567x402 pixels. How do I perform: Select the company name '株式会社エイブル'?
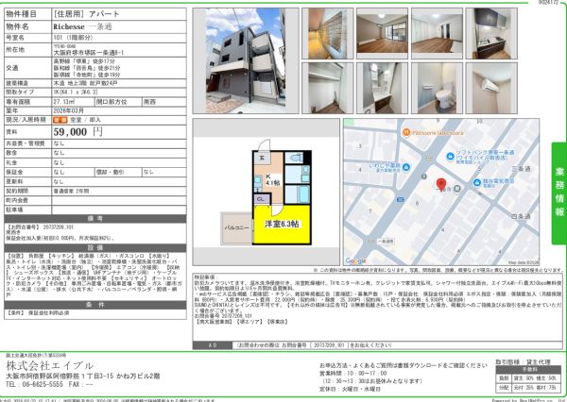[50, 365]
